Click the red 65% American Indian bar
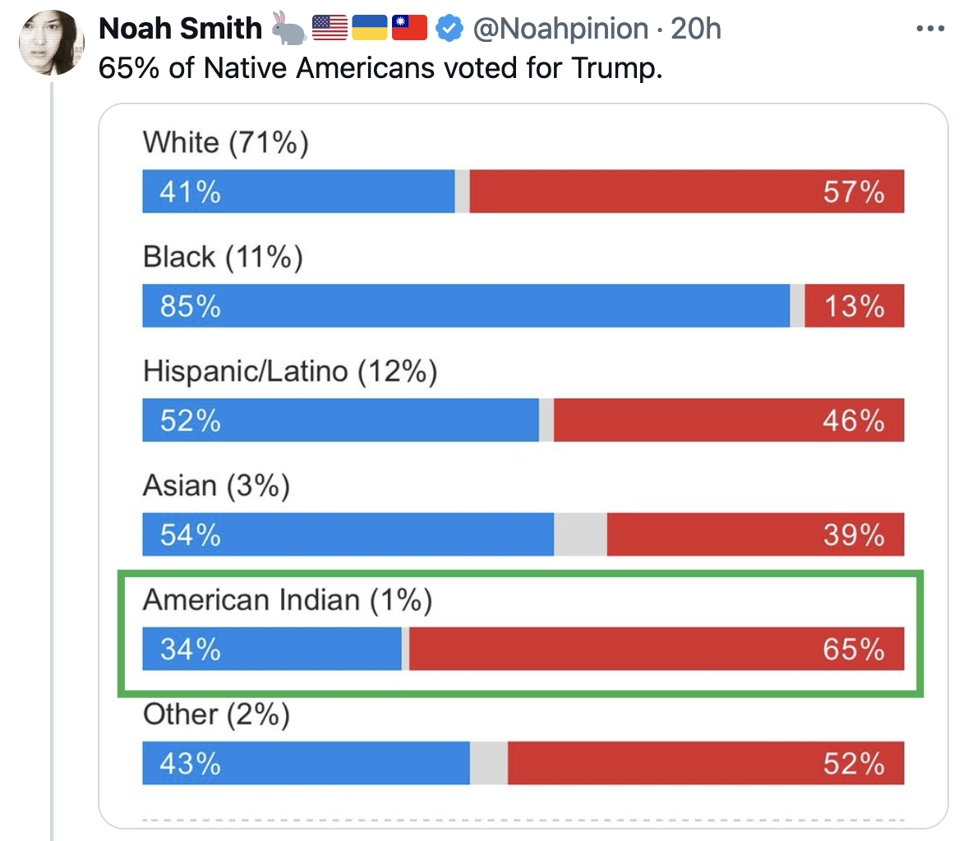Screen dimensions: 968x841 tap(657, 649)
